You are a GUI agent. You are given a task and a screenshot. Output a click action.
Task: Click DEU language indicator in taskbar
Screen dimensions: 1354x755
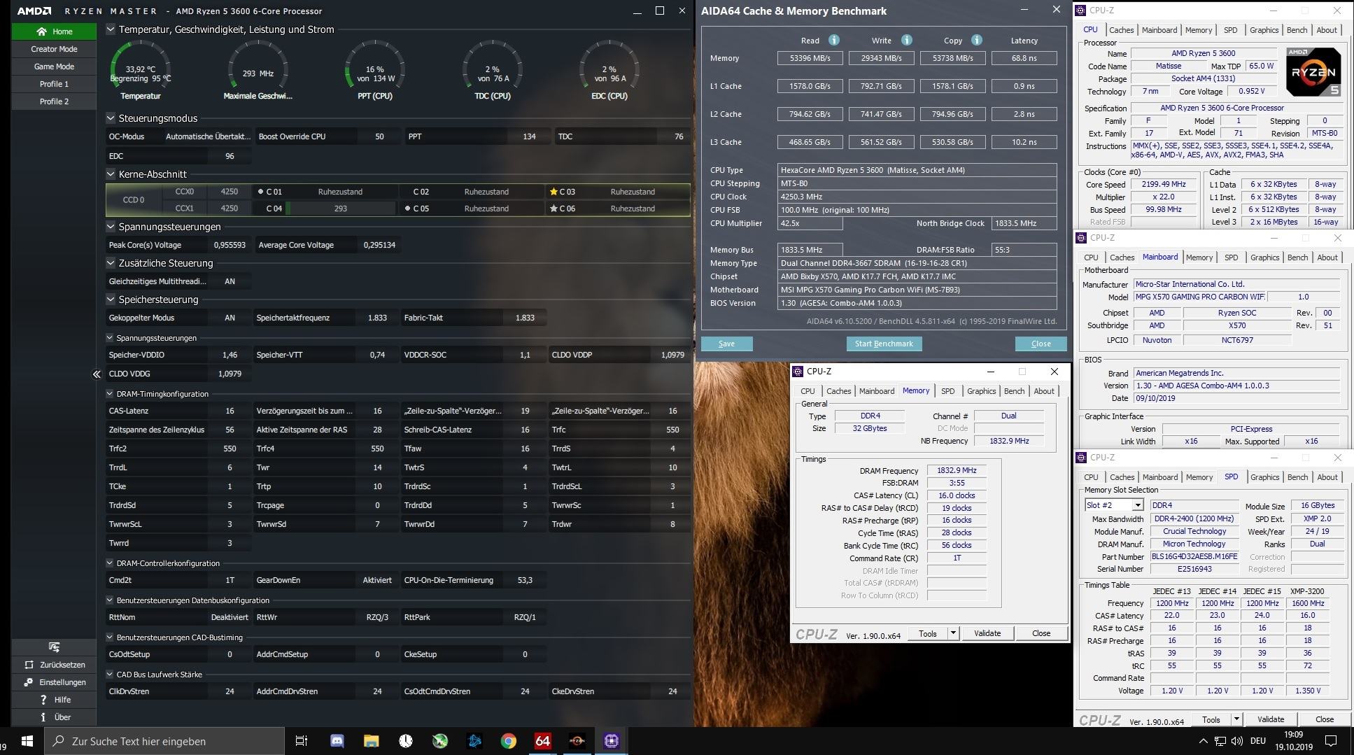(x=1257, y=741)
